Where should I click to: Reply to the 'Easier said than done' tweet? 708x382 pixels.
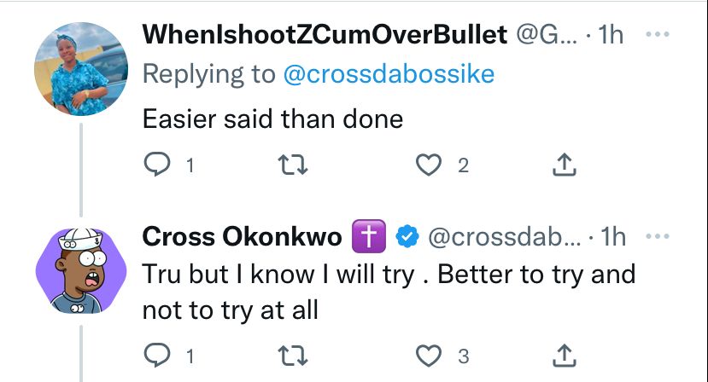point(156,165)
